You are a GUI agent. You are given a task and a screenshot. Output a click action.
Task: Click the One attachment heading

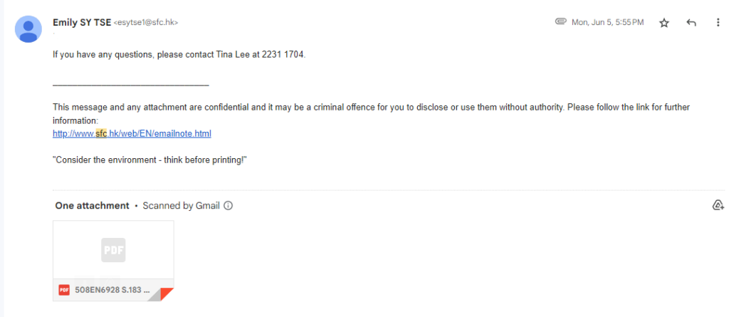click(93, 206)
